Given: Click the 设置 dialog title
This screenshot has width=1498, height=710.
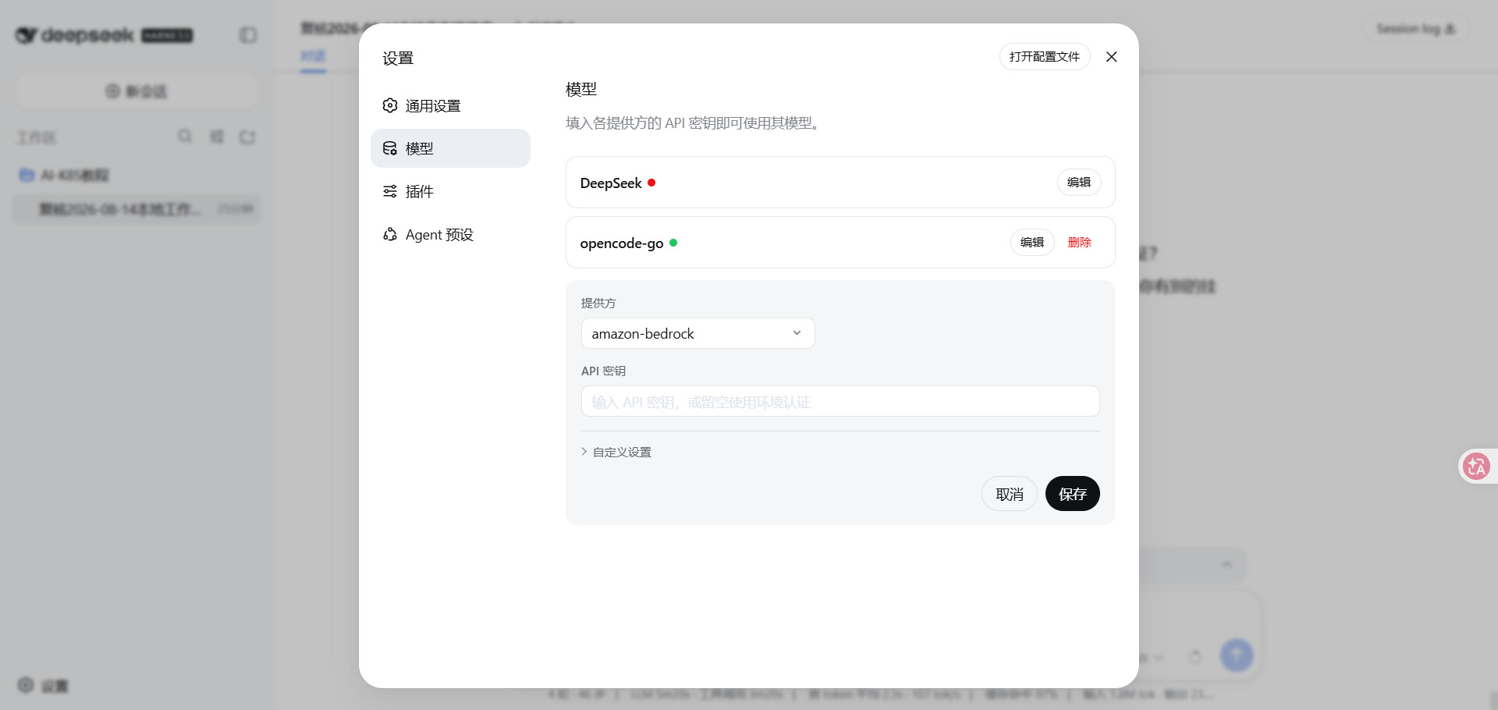Looking at the screenshot, I should click(x=398, y=59).
